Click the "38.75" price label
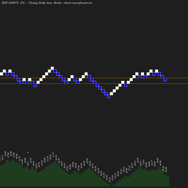Screen dimensions: 188x188 tap(39, 165)
